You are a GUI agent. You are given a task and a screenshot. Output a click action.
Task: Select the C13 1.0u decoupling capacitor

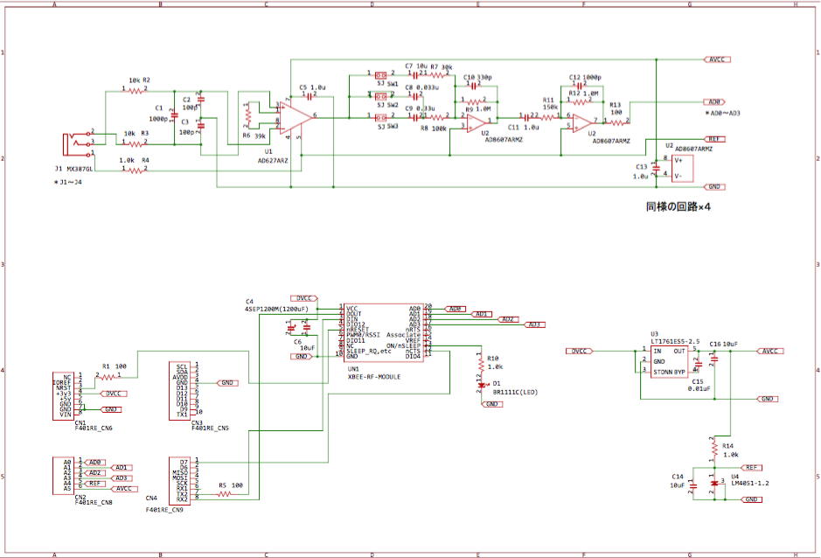click(656, 168)
